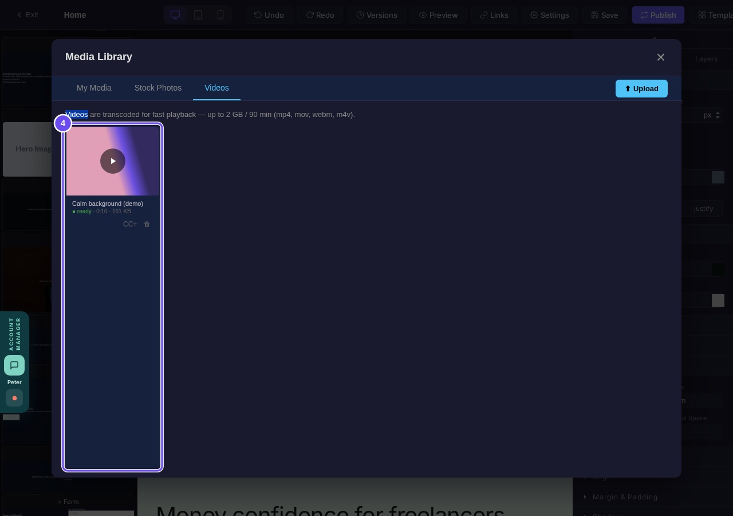Open page Preview
The height and width of the screenshot is (516, 733).
(x=439, y=15)
